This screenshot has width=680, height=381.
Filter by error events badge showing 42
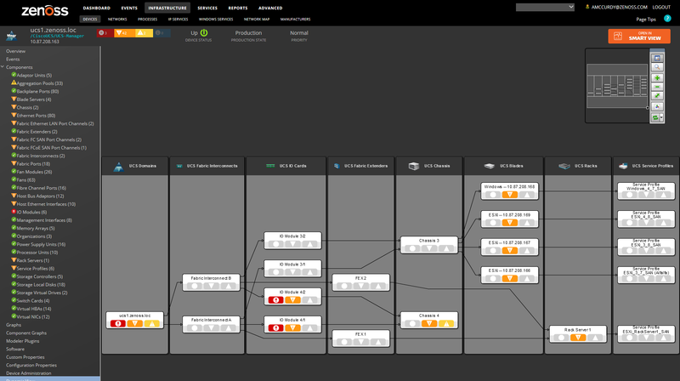pos(124,33)
